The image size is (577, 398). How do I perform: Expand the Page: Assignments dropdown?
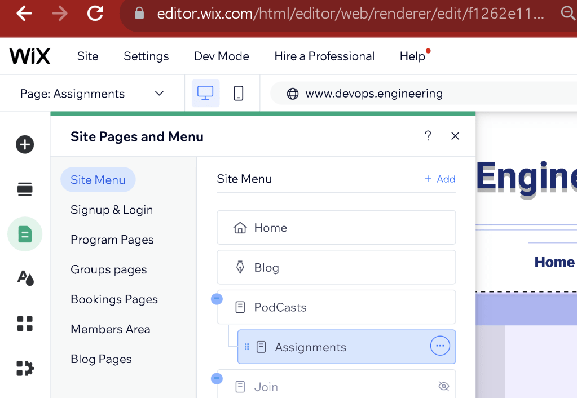pyautogui.click(x=92, y=94)
